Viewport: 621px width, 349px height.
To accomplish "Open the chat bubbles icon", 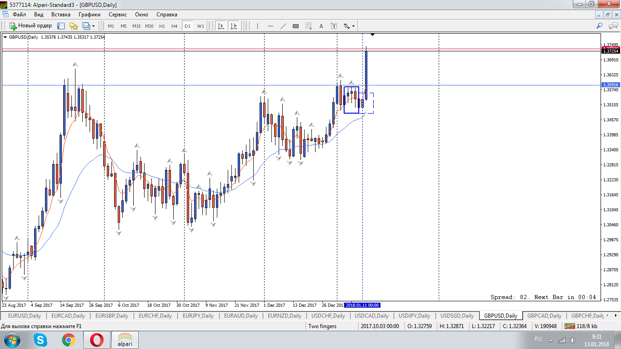I will click(x=613, y=26).
